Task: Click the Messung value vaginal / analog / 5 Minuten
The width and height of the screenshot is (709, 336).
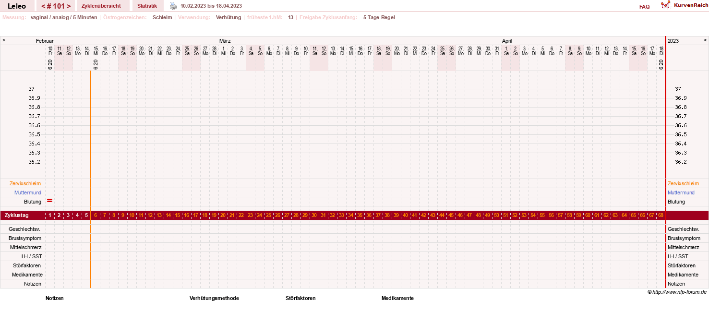Action: point(64,17)
